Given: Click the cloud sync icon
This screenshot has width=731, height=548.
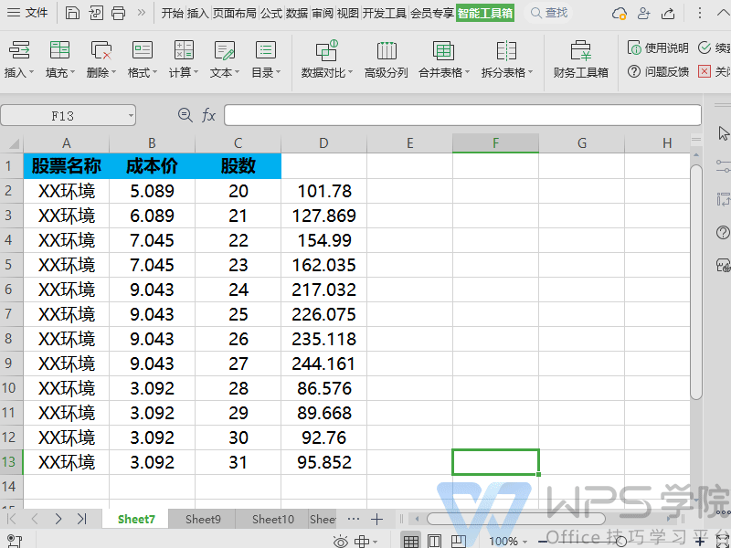Looking at the screenshot, I should [x=620, y=13].
